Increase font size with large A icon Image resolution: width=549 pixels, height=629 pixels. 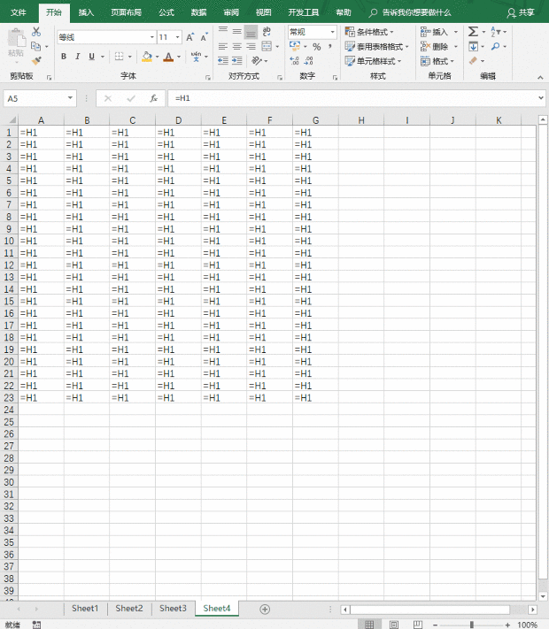[x=189, y=37]
